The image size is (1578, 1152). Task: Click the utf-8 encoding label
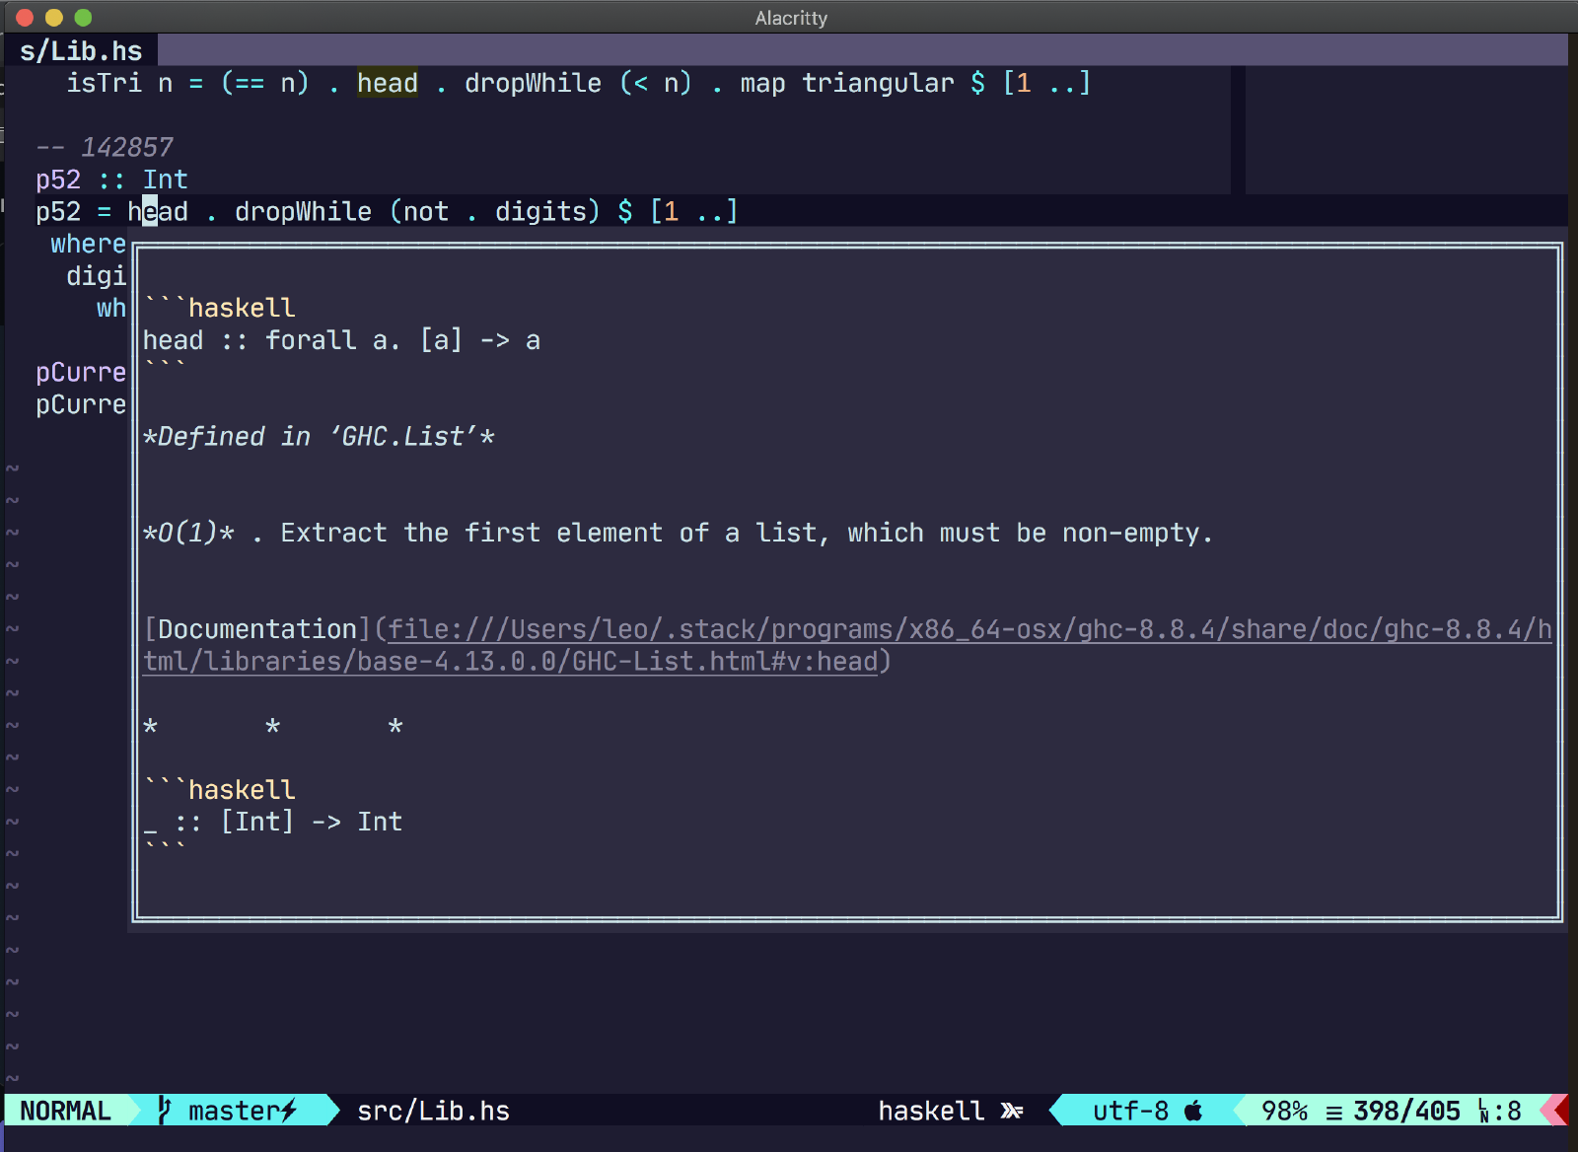1130,1111
